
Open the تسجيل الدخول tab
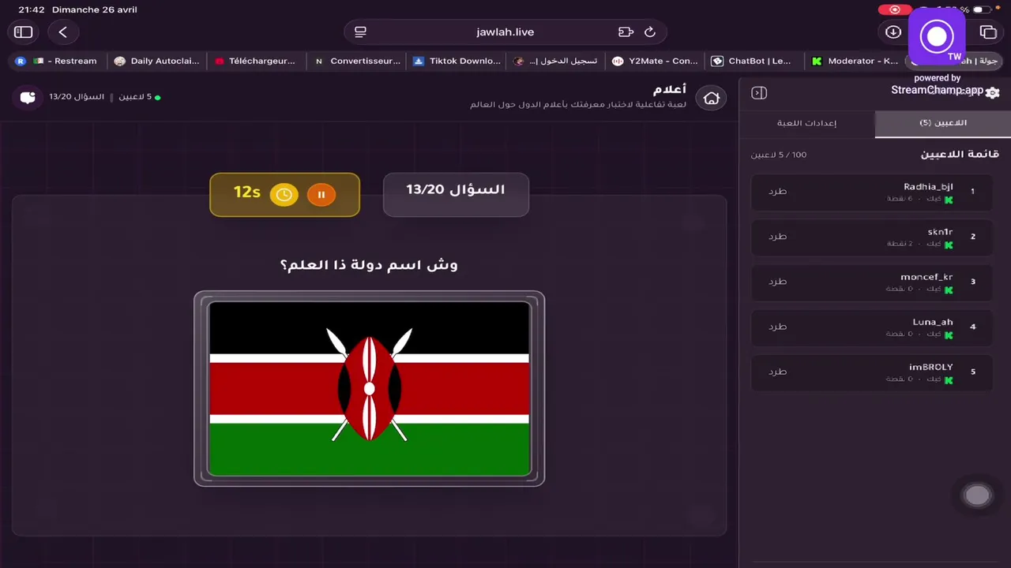click(x=555, y=61)
